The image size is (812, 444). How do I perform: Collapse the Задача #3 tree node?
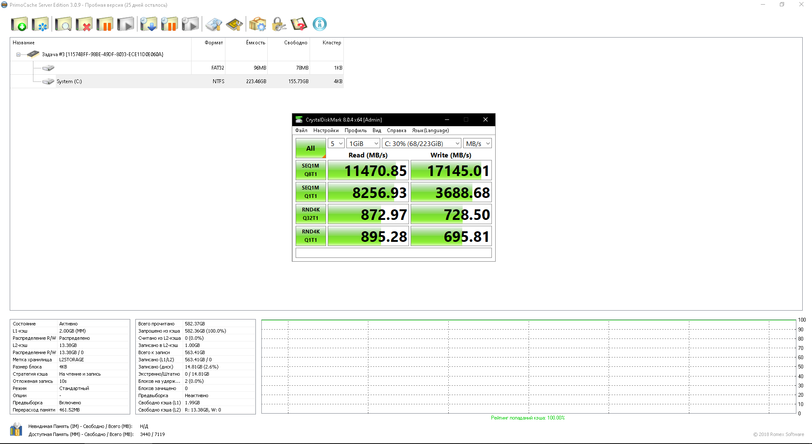pos(18,54)
